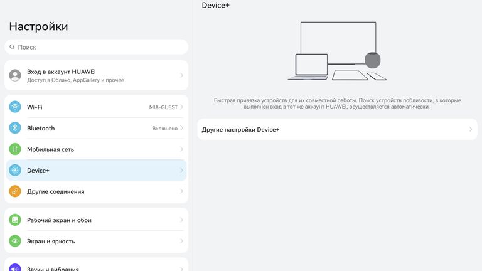The width and height of the screenshot is (482, 271).
Task: Select the Device+ settings item
Action: point(96,170)
